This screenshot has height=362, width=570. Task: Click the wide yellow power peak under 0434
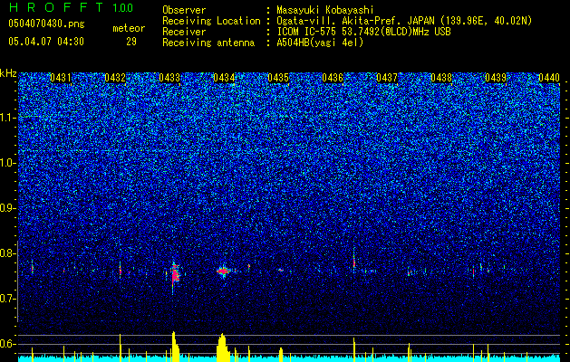tap(222, 348)
